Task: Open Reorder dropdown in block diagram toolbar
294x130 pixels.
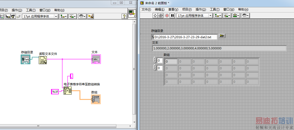Action: (82, 16)
